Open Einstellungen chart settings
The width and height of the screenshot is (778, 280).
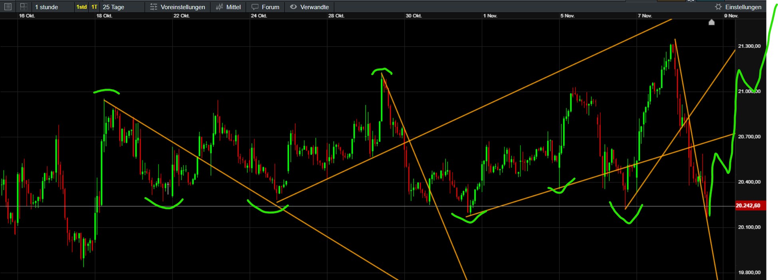click(x=743, y=7)
